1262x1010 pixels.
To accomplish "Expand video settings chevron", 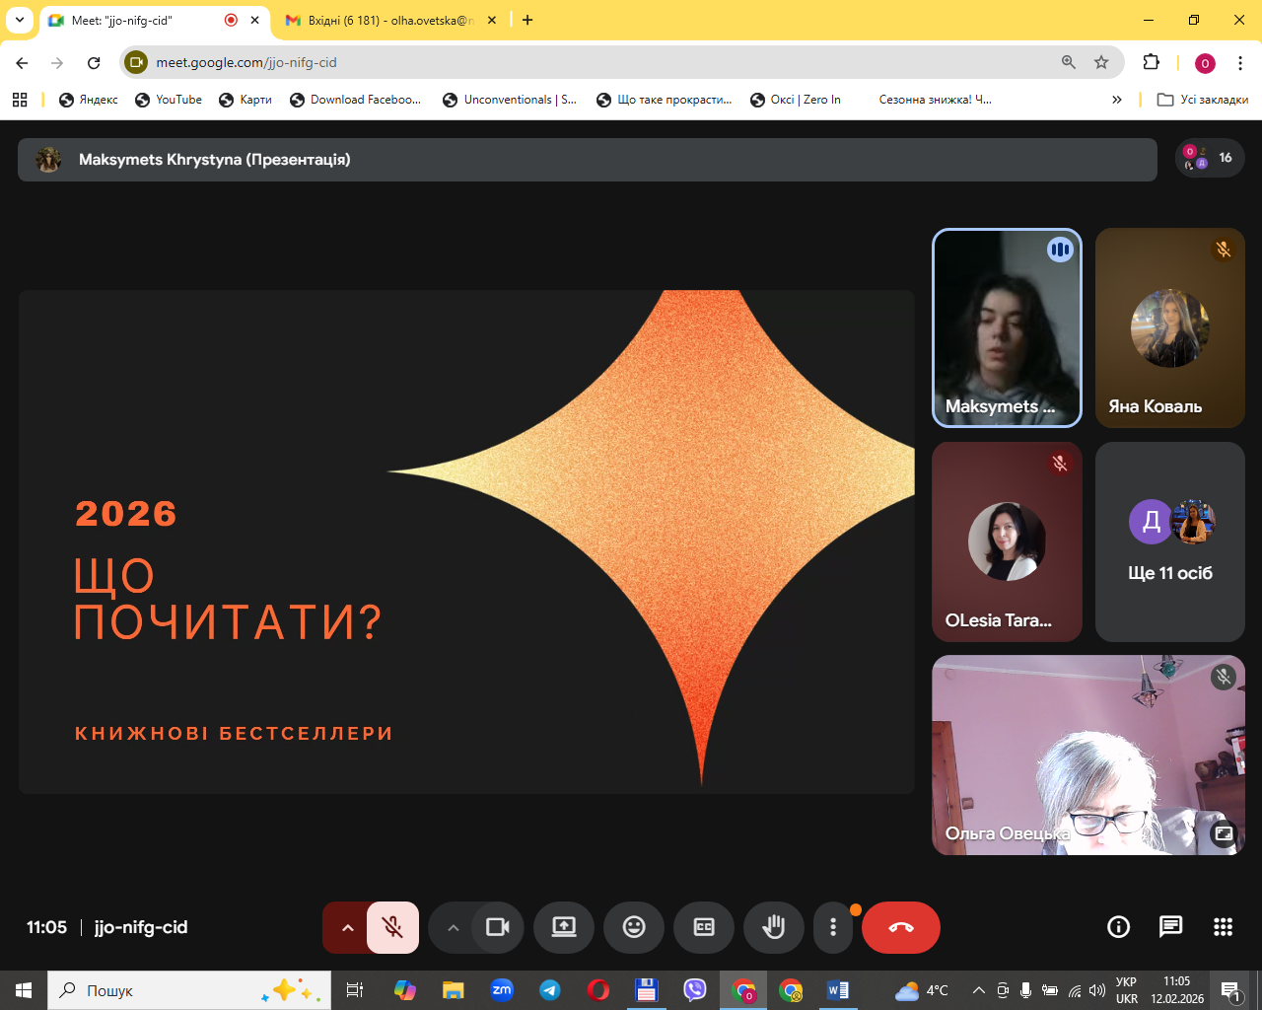I will 454,927.
